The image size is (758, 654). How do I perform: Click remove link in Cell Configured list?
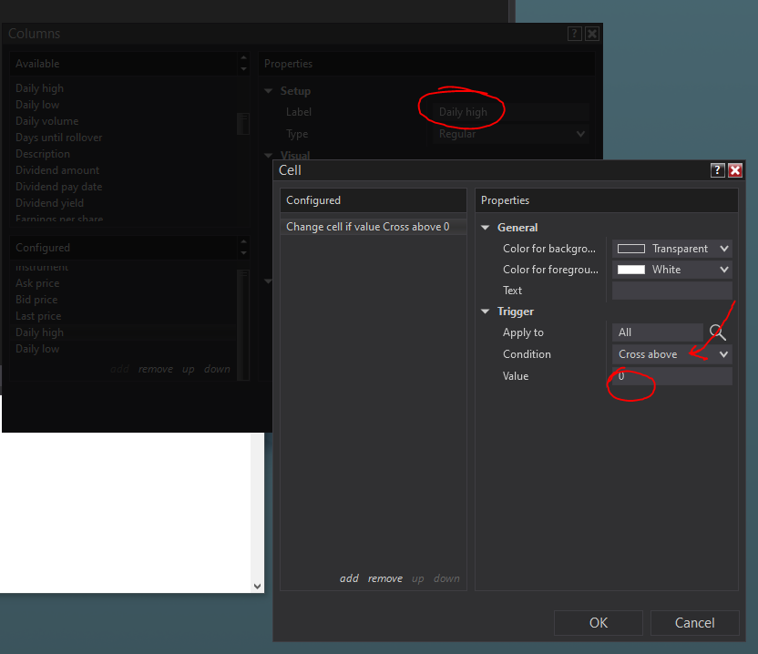point(384,578)
